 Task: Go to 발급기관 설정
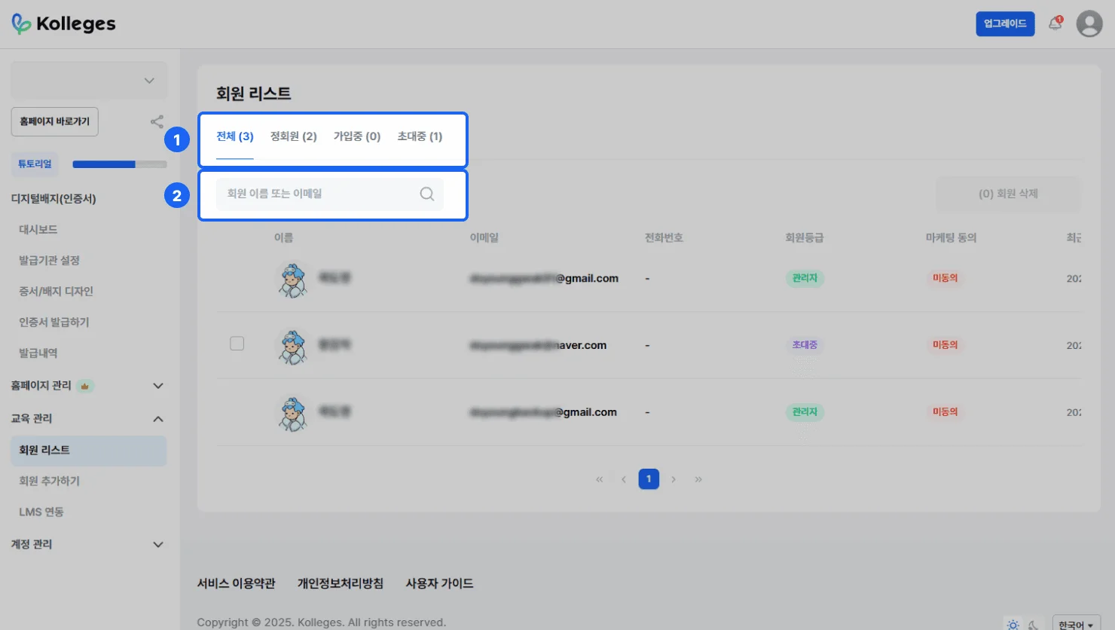tap(49, 261)
